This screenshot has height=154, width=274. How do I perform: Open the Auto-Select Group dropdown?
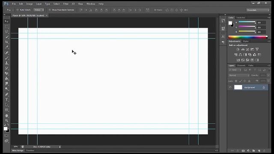[x=39, y=10]
